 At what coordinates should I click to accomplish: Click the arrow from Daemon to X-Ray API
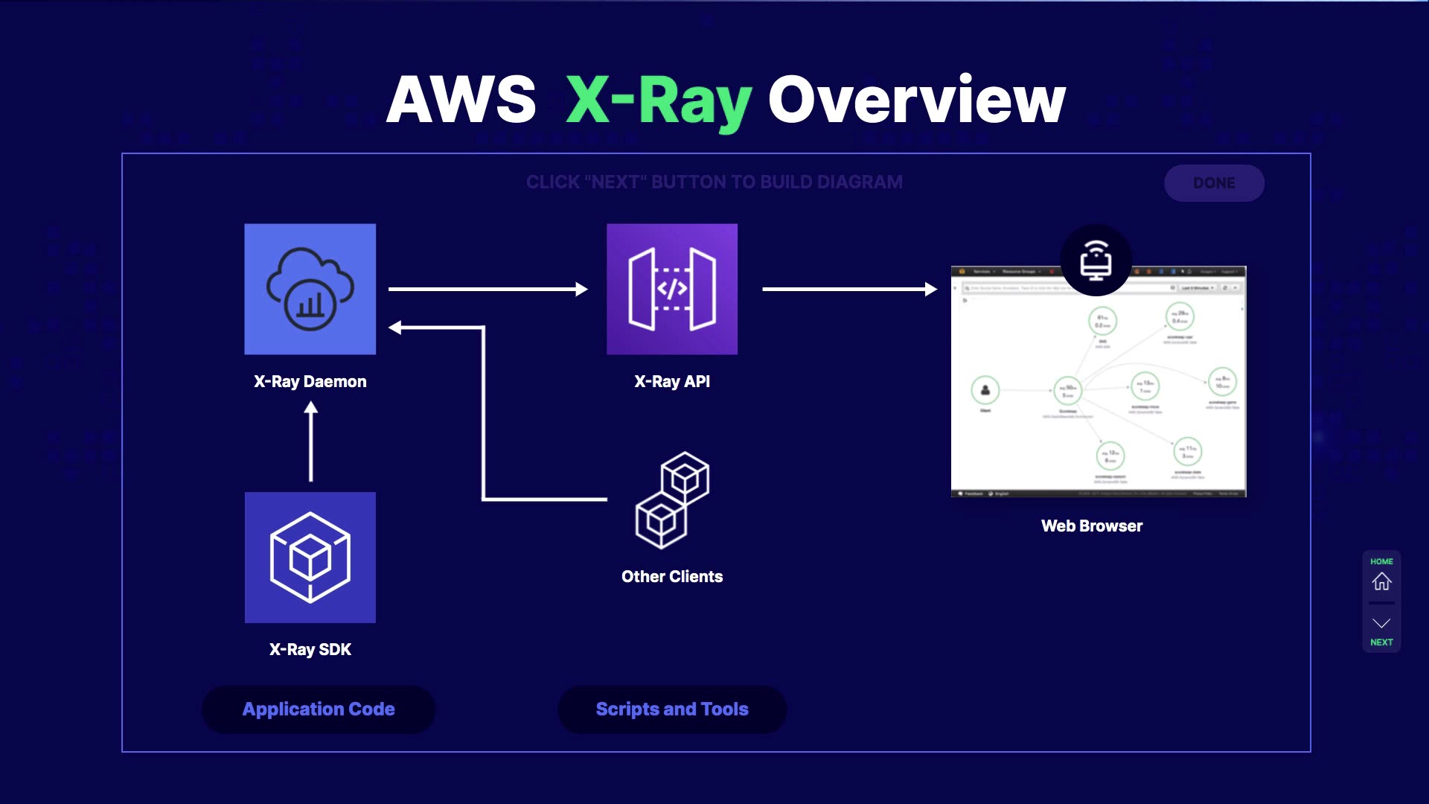tap(487, 289)
